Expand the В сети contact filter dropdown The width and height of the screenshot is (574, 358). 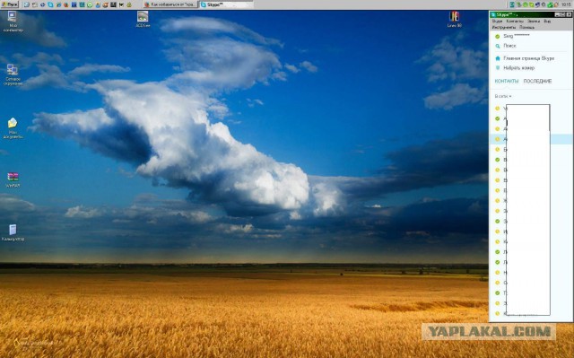tap(503, 96)
